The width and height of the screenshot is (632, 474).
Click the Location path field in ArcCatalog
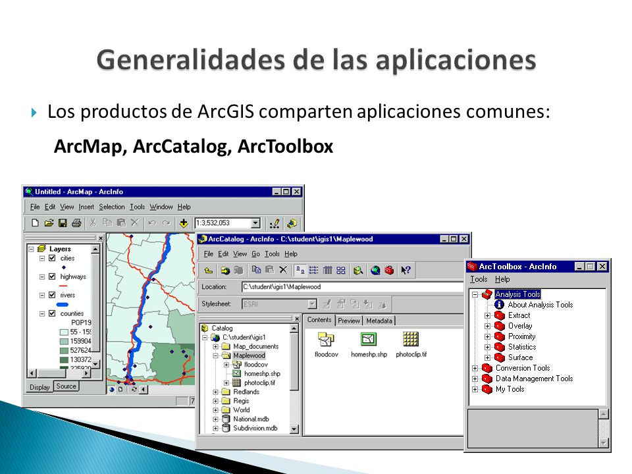click(353, 287)
